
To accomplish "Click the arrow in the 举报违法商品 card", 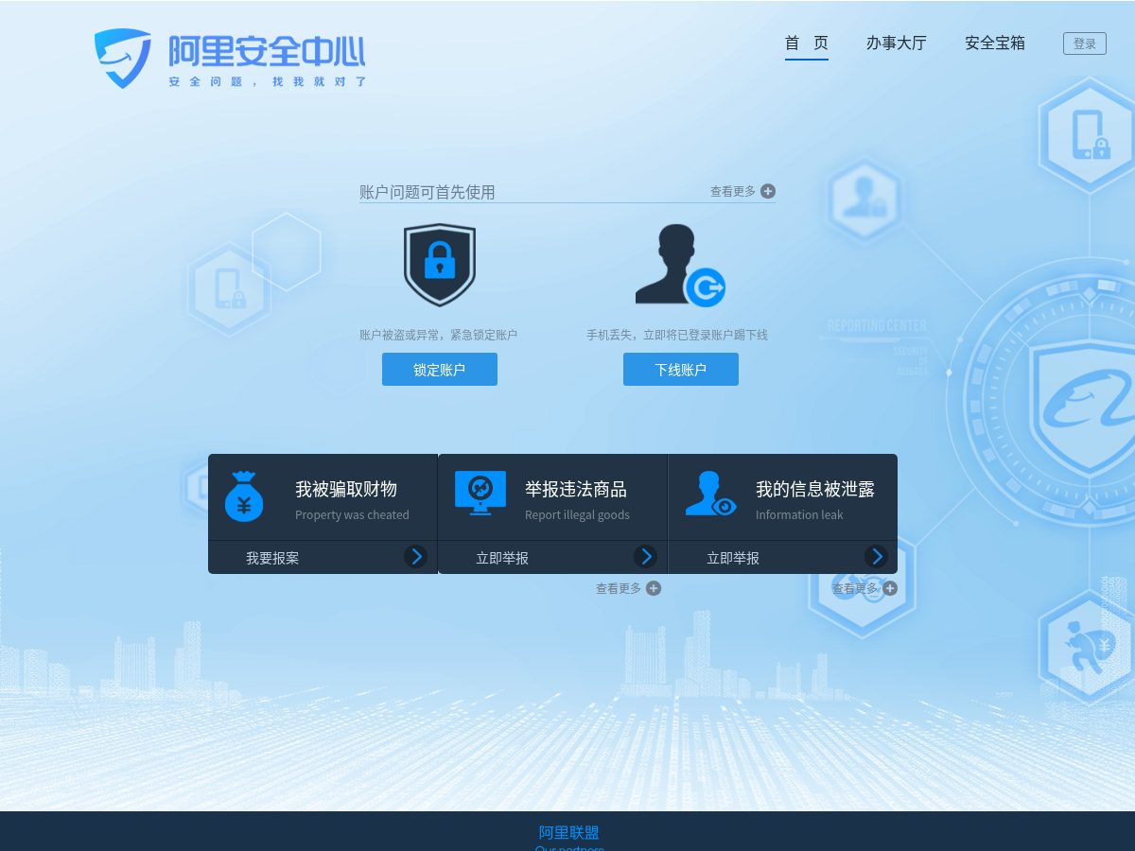I will click(646, 556).
